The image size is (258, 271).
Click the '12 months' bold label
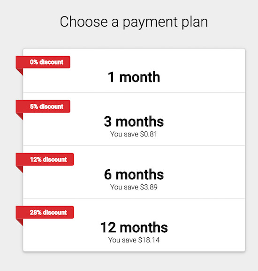tap(134, 227)
